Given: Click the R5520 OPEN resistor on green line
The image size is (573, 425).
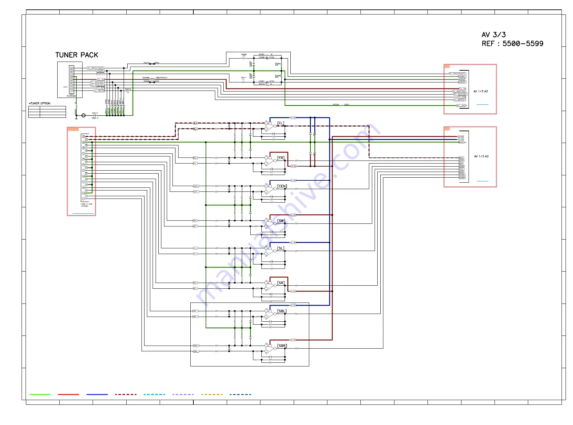Looking at the screenshot, I should [x=341, y=105].
